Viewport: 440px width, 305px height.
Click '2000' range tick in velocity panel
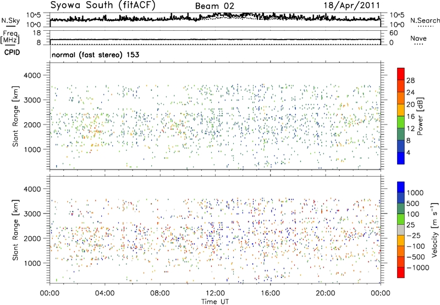click(x=32, y=238)
